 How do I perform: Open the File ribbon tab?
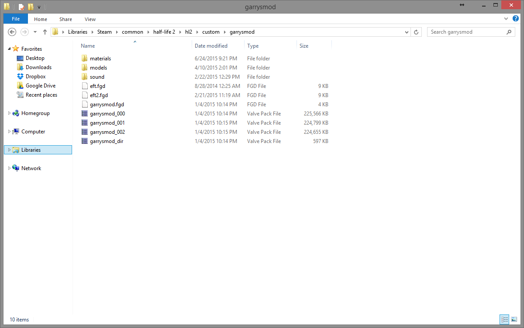pos(16,19)
